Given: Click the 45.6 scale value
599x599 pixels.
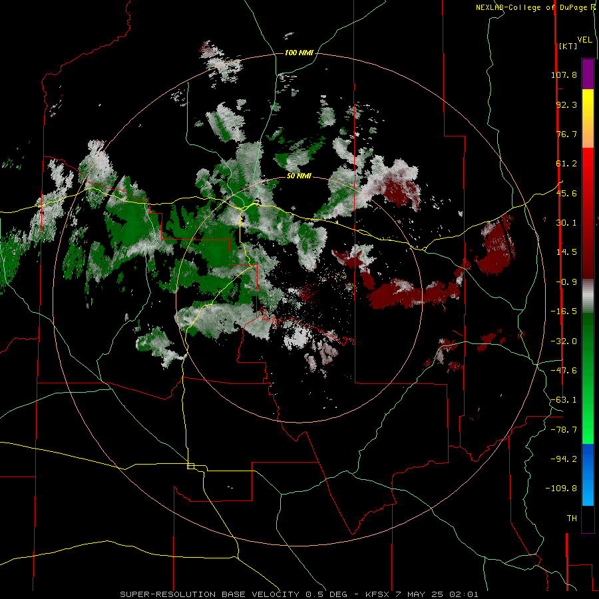Looking at the screenshot, I should point(566,193).
